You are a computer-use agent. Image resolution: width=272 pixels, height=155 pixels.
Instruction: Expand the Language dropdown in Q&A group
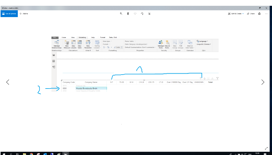tap(202, 41)
